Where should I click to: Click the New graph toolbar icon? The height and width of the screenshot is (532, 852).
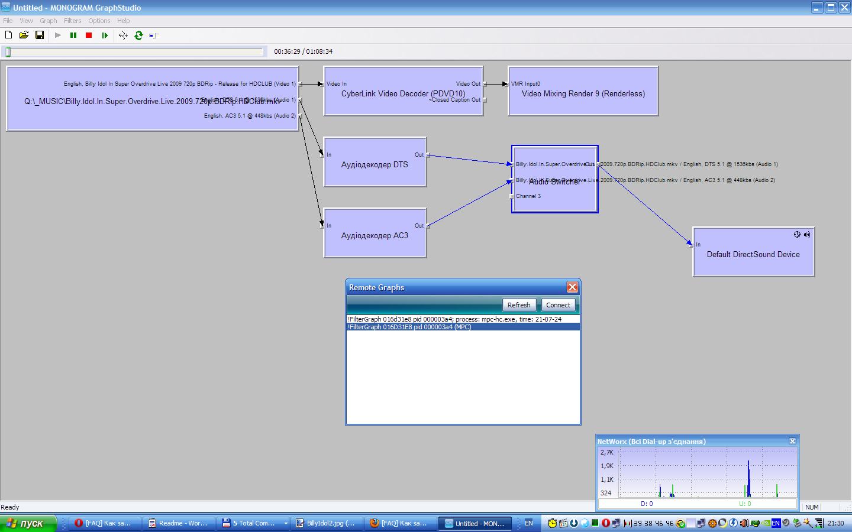8,35
